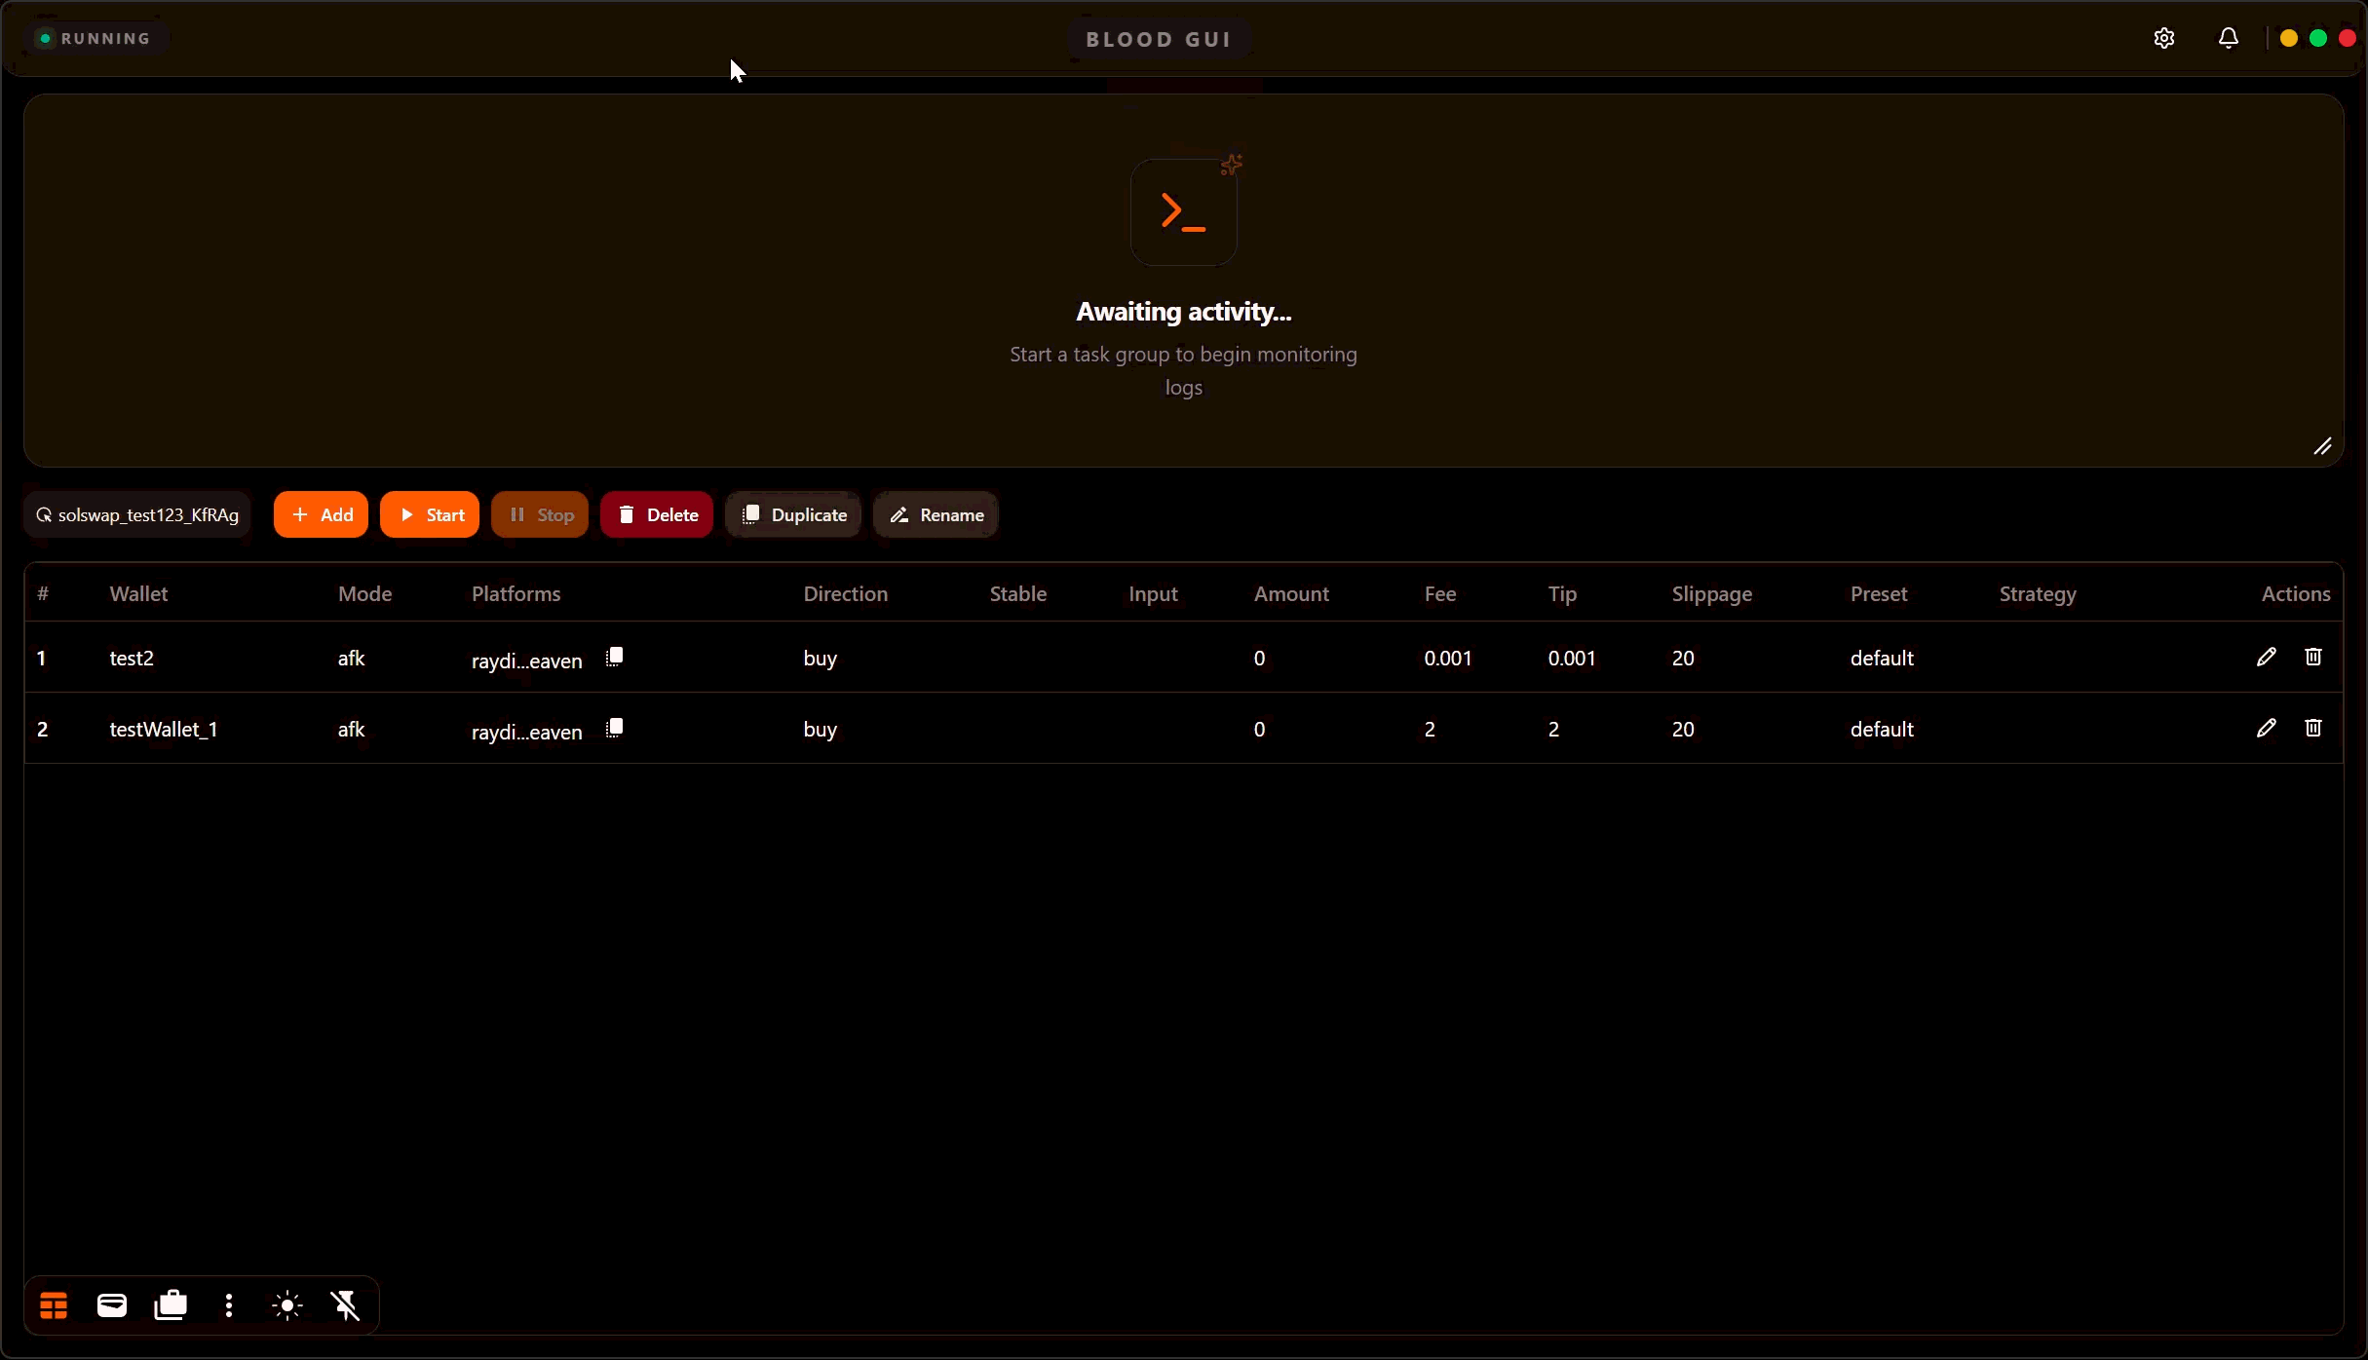Screen dimensions: 2368x1360
Task: Open the notifications bell
Action: click(2228, 38)
